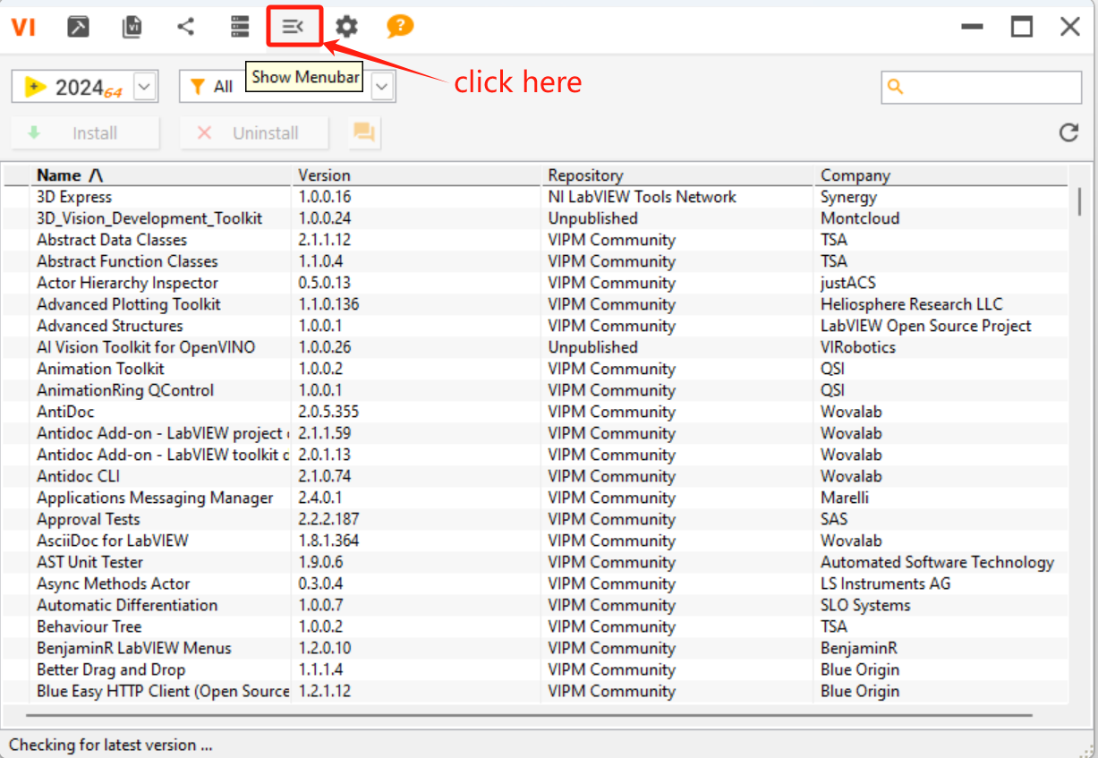Click the share icon in toolbar
The height and width of the screenshot is (758, 1098).
point(185,27)
